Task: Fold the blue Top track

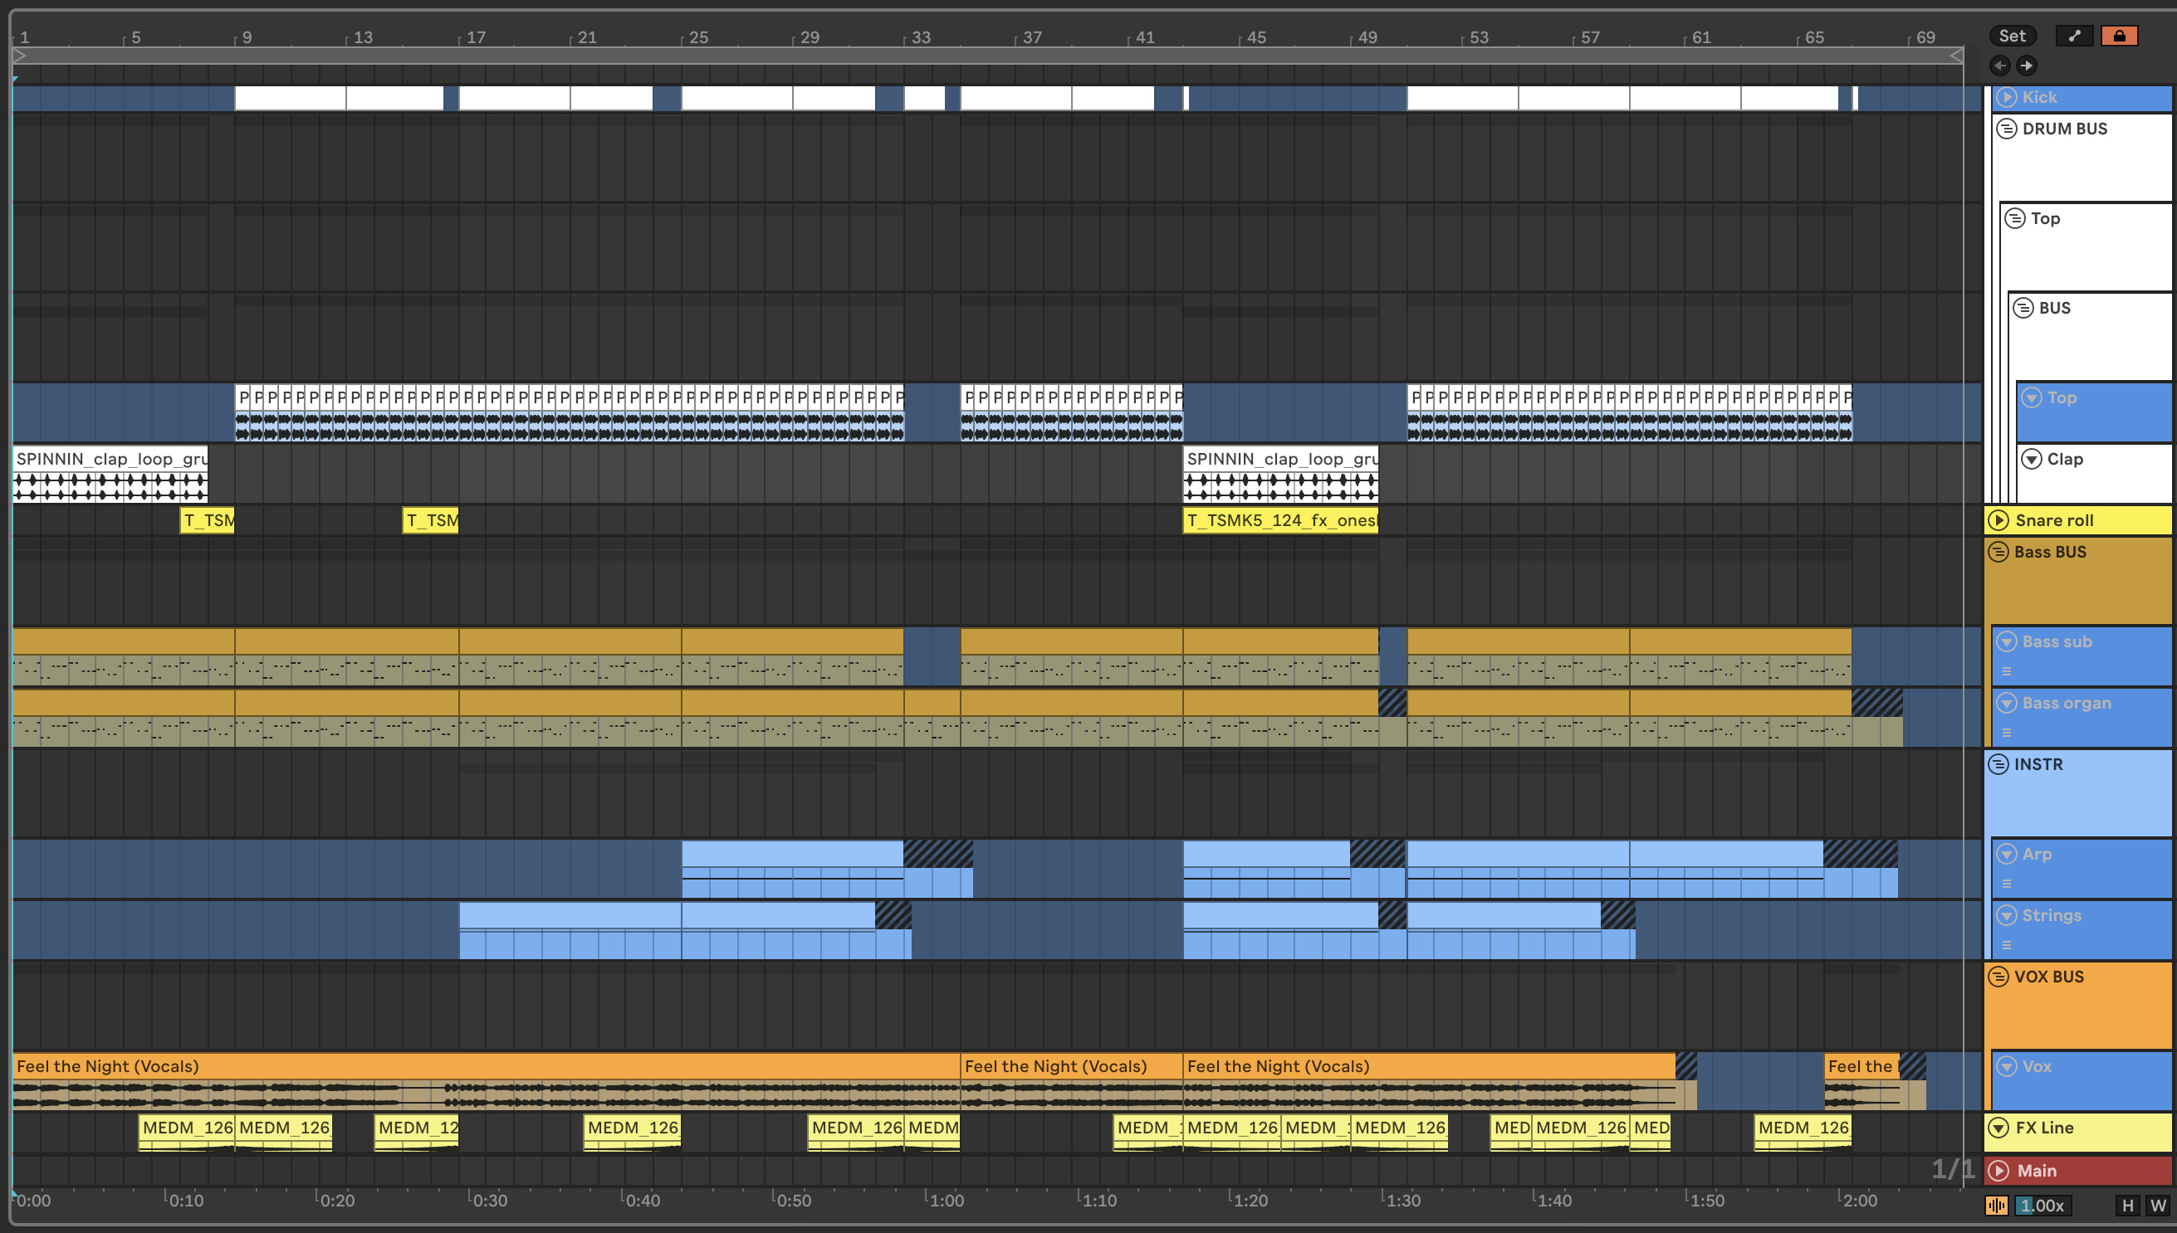Action: 2032,398
